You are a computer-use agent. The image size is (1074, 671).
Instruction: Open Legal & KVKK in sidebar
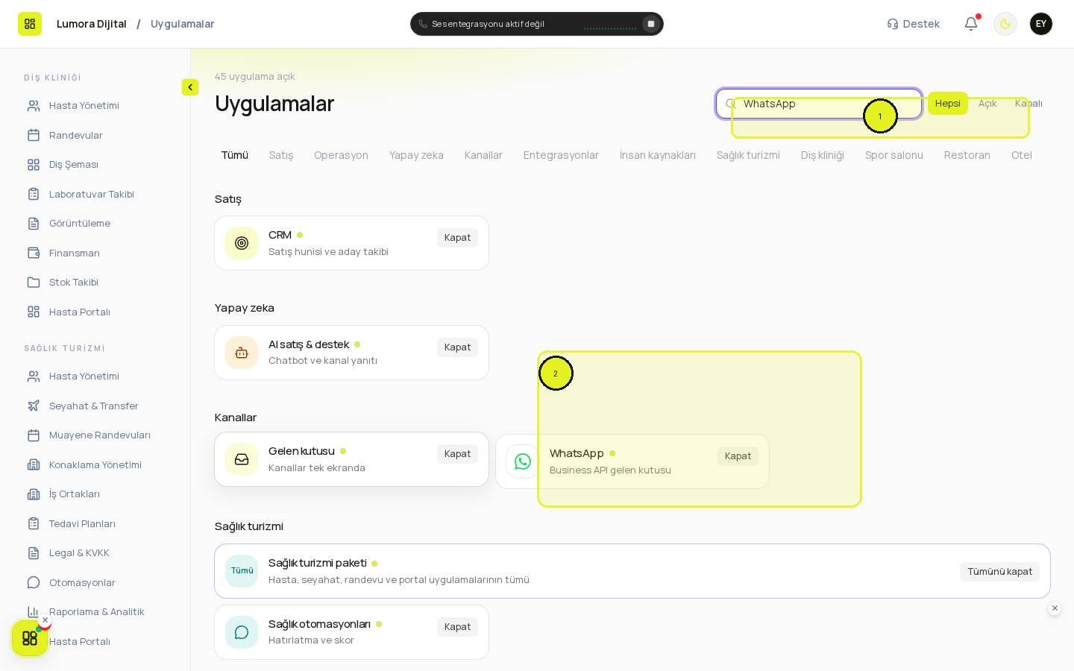pyautogui.click(x=95, y=553)
